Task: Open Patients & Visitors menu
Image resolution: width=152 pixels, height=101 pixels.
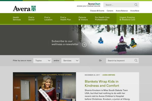Action: [83, 18]
